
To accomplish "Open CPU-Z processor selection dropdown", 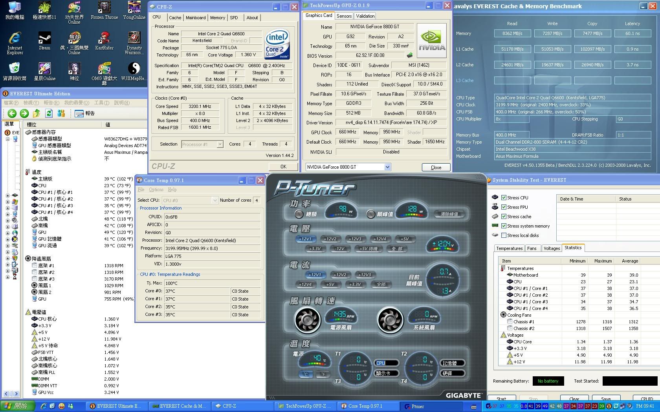I will (220, 144).
